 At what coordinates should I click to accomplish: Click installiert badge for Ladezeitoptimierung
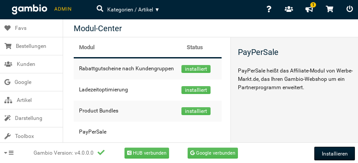[x=196, y=90]
